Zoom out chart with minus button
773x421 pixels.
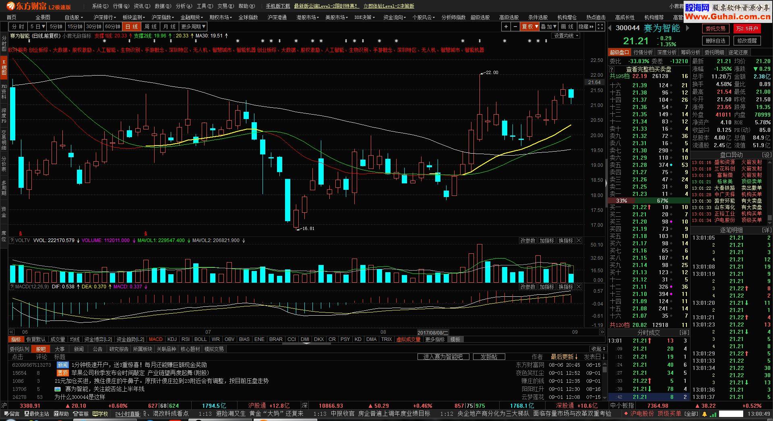pyautogui.click(x=515, y=27)
